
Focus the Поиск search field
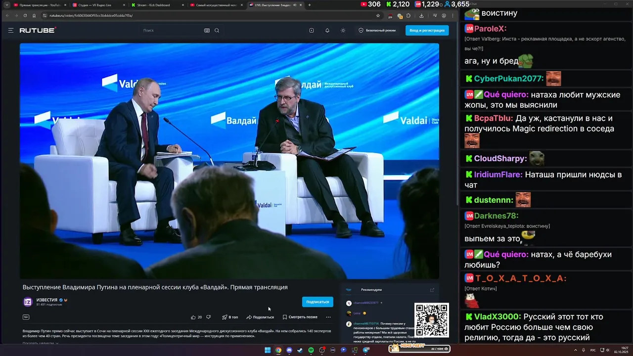coord(171,30)
